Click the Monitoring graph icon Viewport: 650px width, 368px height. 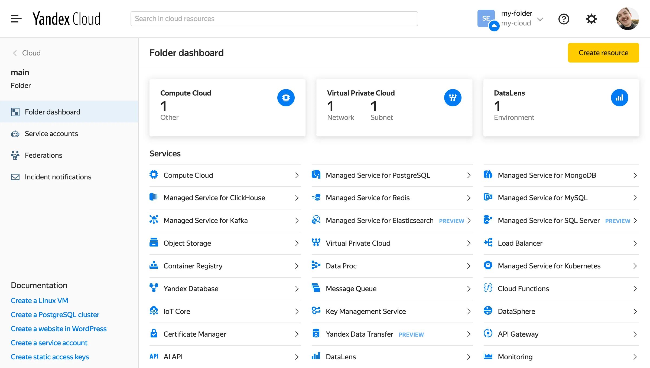(x=488, y=356)
